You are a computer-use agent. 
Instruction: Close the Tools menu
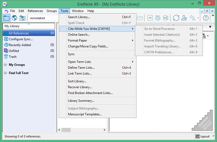pos(64,11)
